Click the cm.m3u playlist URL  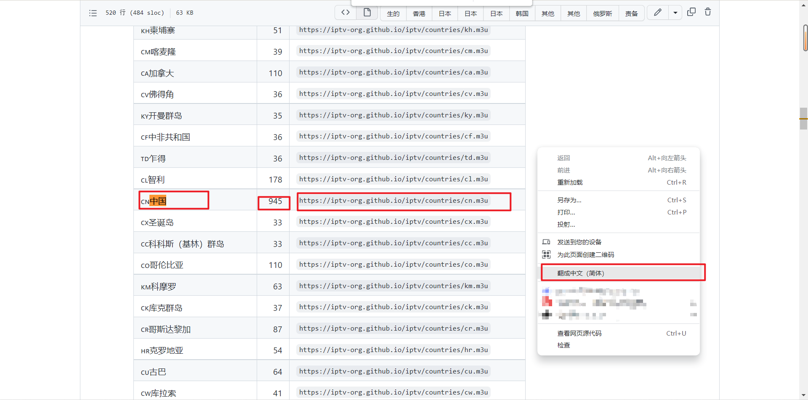pyautogui.click(x=393, y=51)
